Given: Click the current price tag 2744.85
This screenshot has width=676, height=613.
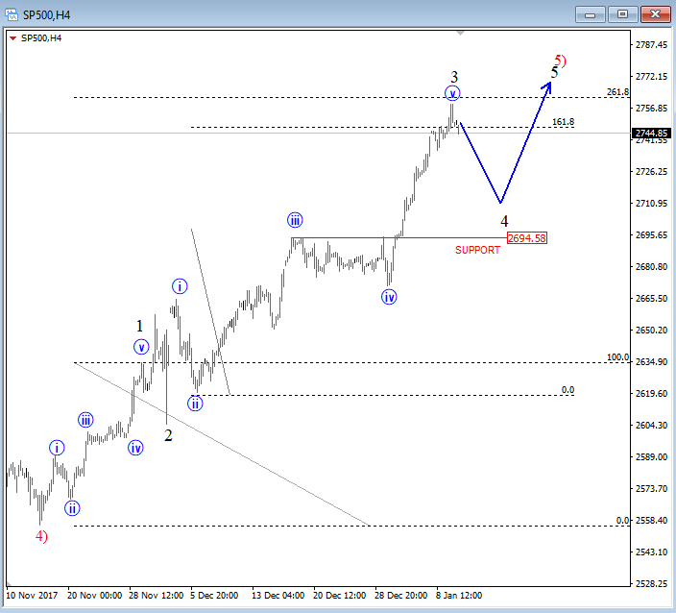Looking at the screenshot, I should pos(651,134).
